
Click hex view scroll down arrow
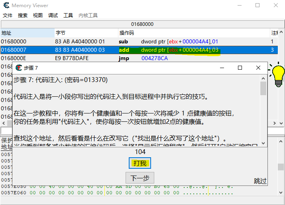pos(281,193)
